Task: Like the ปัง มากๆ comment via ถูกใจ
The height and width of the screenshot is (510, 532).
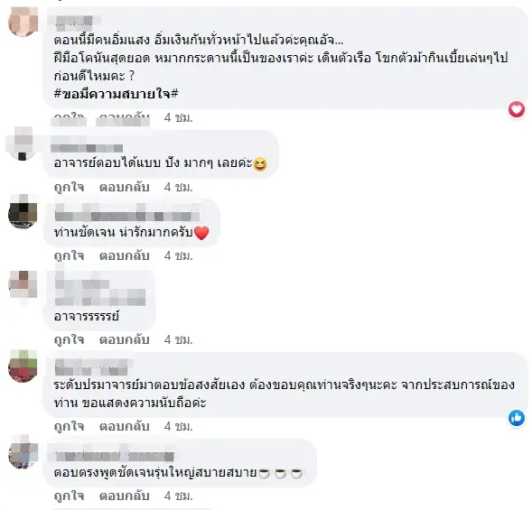Action: (69, 187)
